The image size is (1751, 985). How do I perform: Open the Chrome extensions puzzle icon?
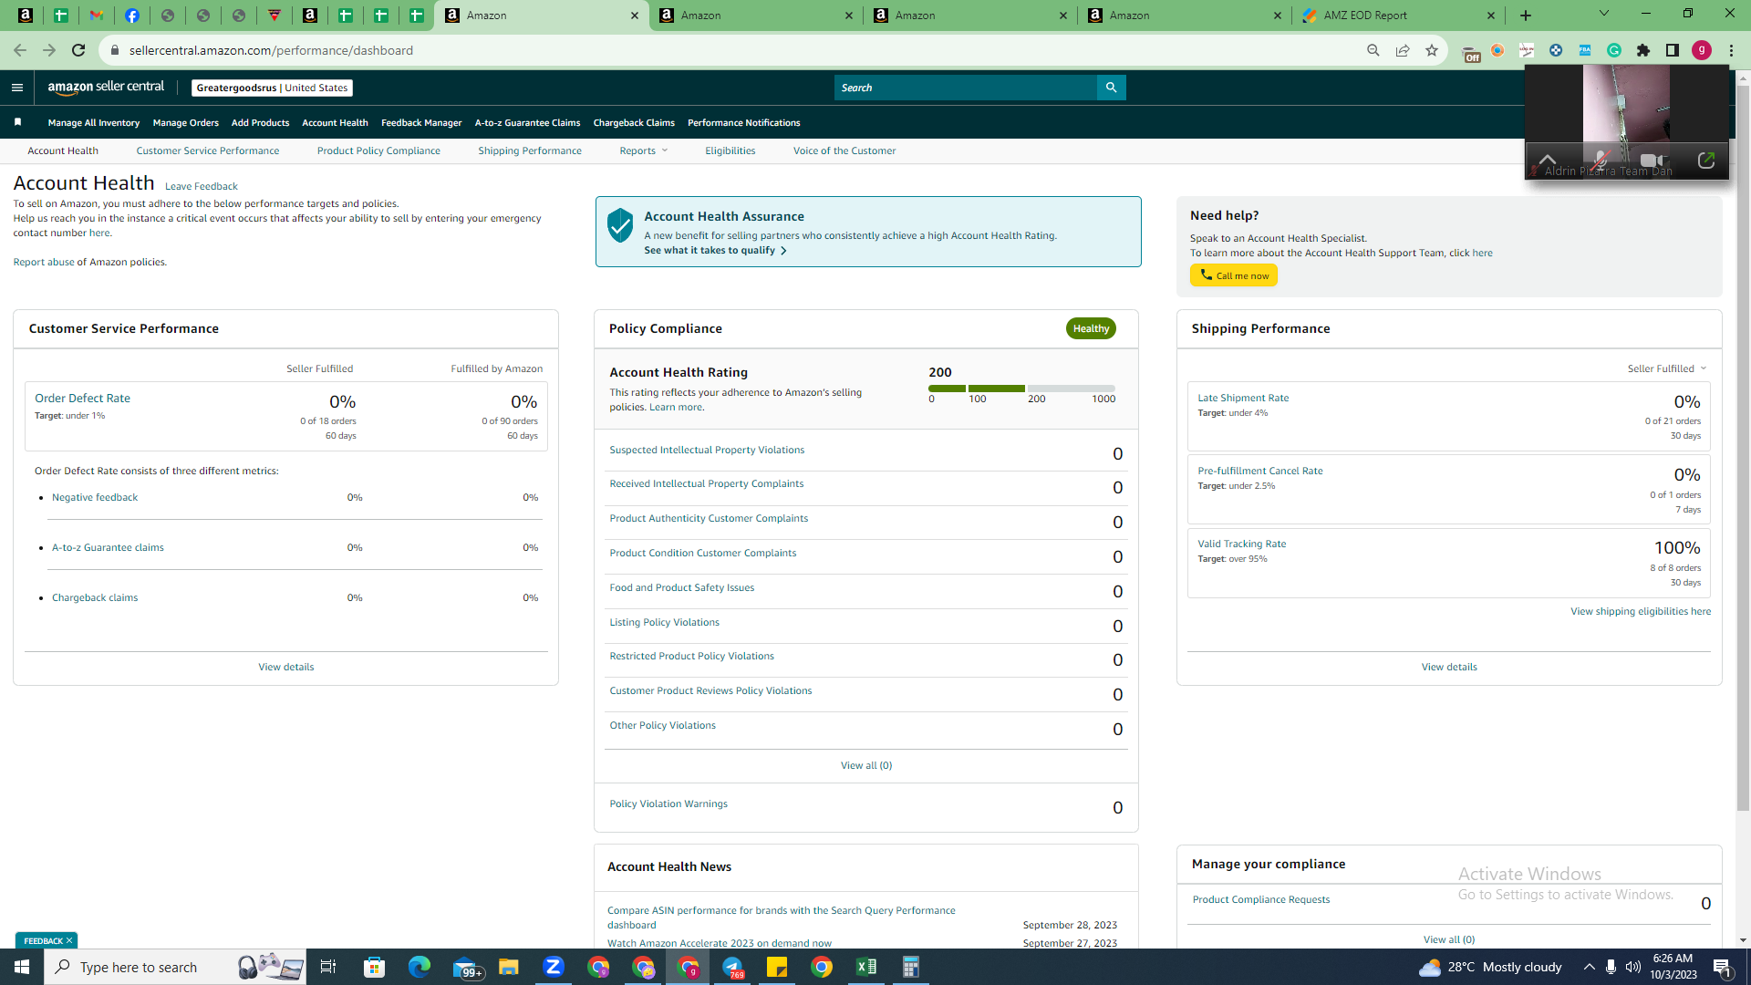click(x=1643, y=50)
